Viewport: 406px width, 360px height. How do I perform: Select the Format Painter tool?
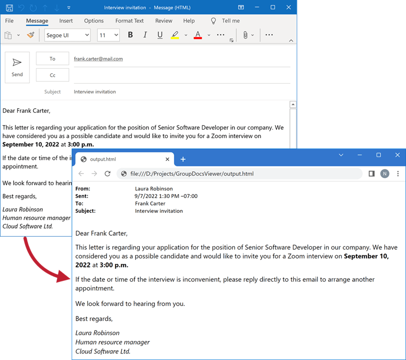click(30, 35)
